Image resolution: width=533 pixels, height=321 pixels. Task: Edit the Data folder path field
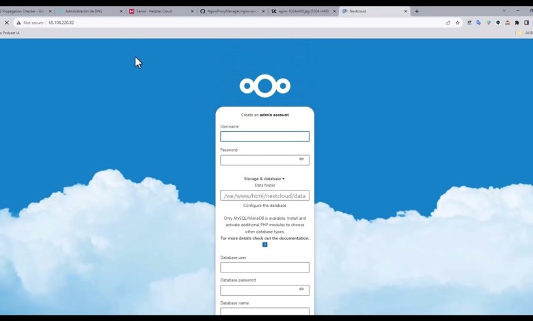[x=265, y=195]
